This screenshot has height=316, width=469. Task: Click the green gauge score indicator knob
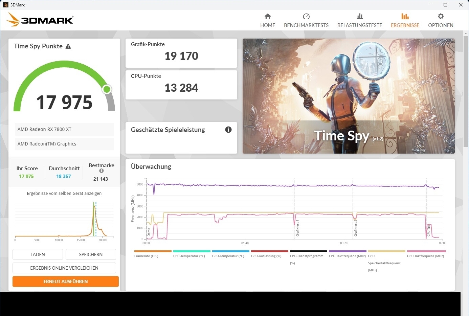coord(107,89)
